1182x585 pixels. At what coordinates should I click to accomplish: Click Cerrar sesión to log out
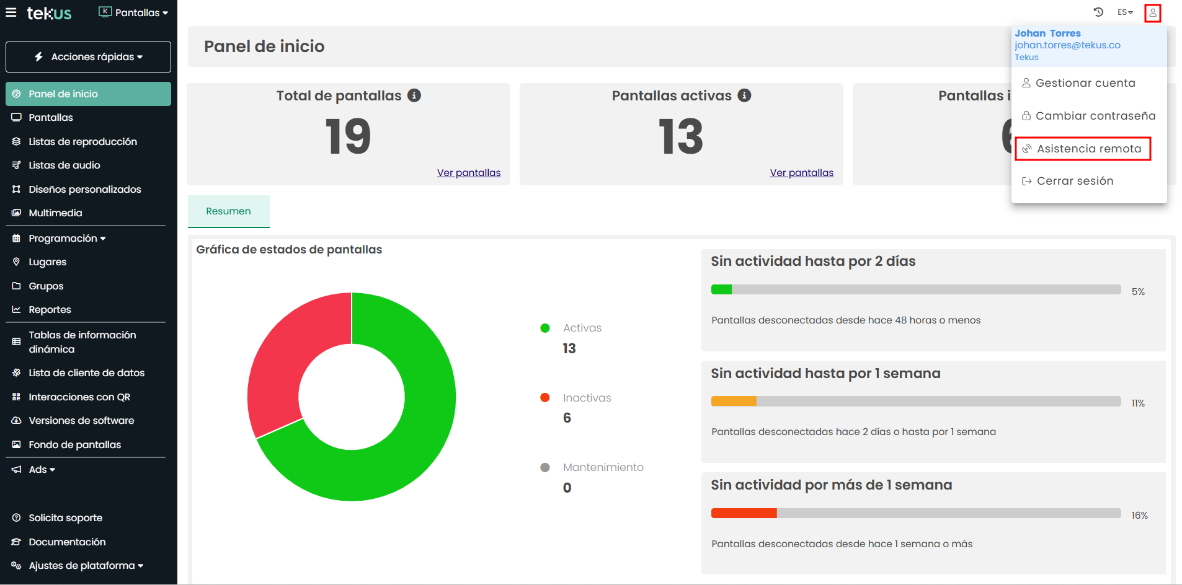pyautogui.click(x=1074, y=181)
